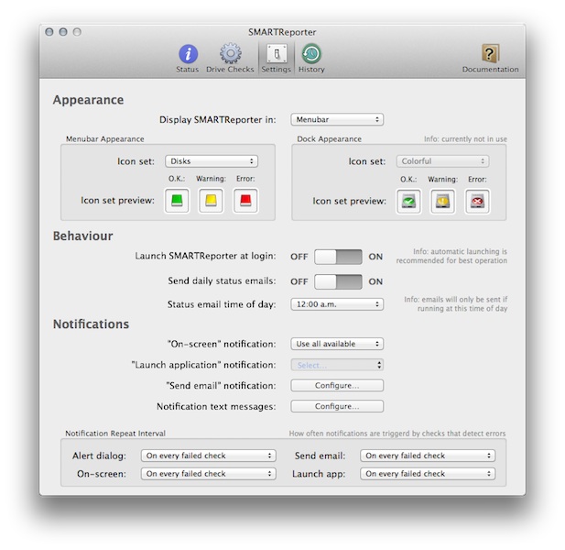Open the On-screen notification dropdown
565x550 pixels.
pyautogui.click(x=337, y=344)
